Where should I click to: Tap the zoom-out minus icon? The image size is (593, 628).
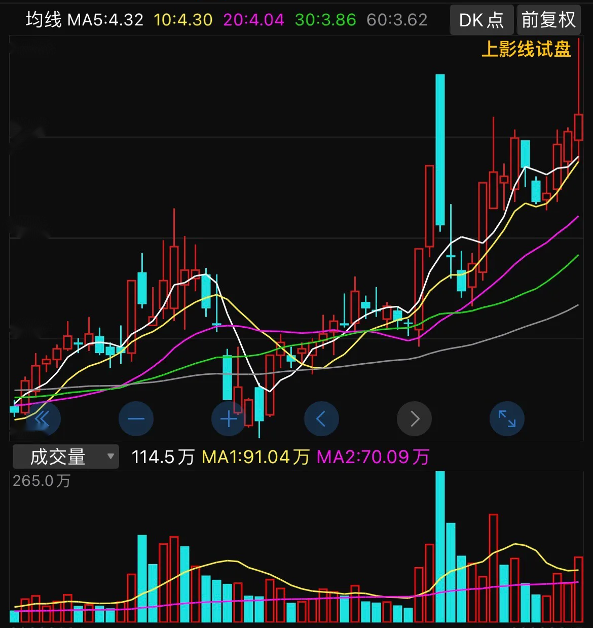135,418
